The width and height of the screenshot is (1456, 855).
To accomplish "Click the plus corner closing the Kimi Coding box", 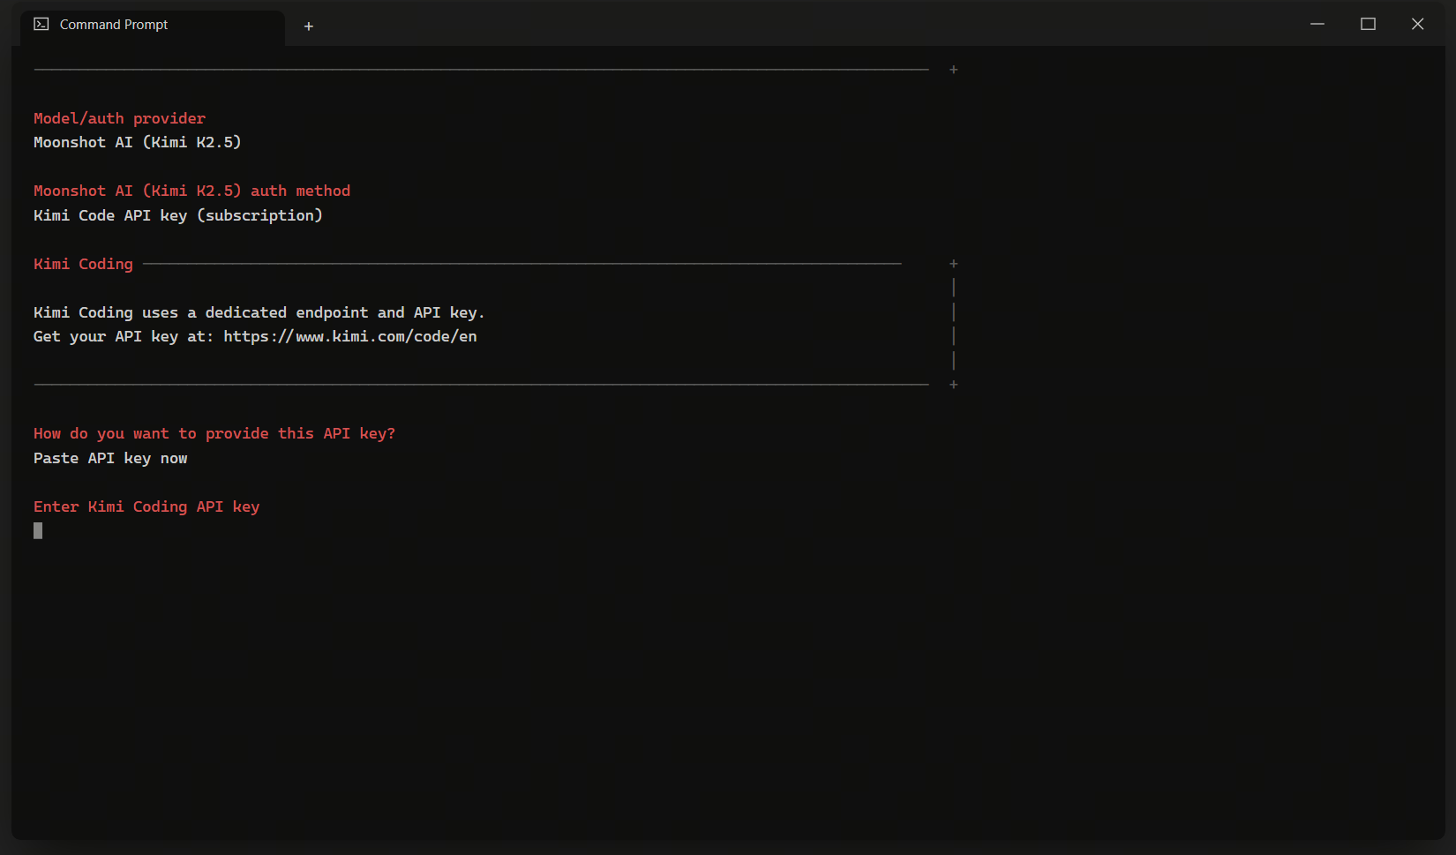I will click(953, 385).
